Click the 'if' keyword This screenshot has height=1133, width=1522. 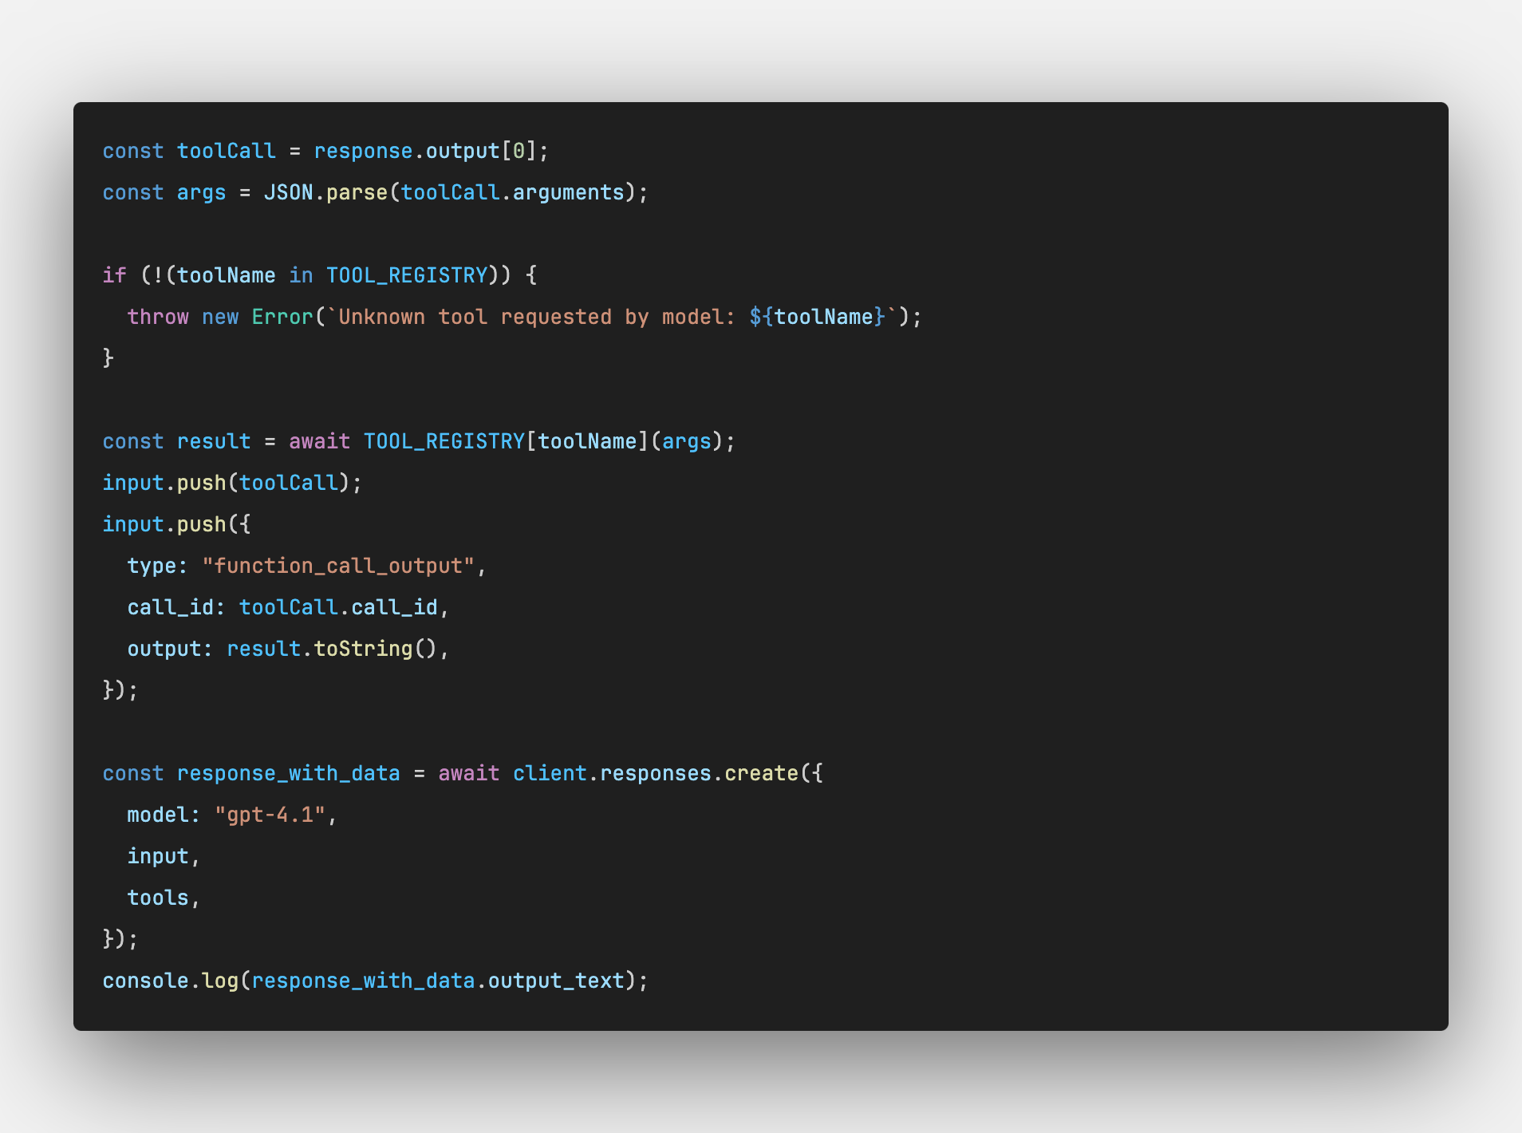pos(114,275)
